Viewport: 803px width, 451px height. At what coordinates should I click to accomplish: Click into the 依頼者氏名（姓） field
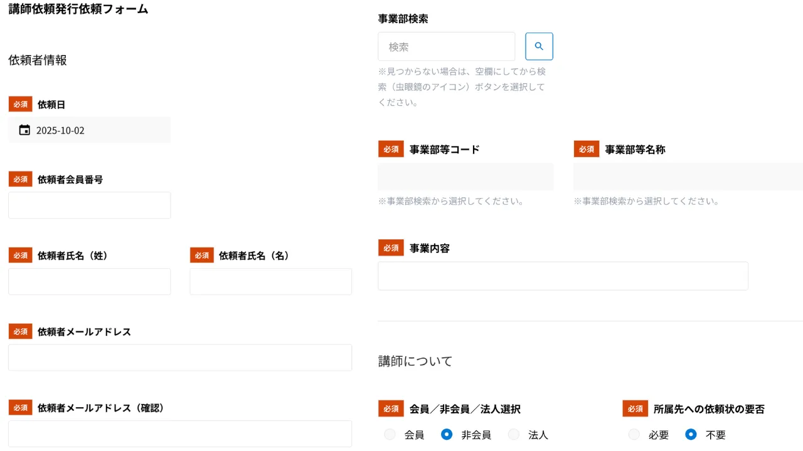point(89,282)
